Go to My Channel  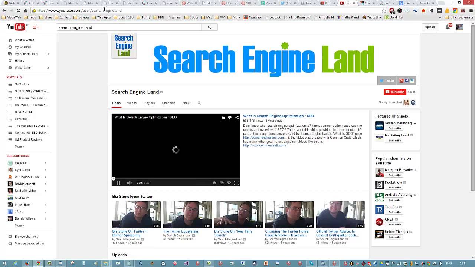pos(23,47)
